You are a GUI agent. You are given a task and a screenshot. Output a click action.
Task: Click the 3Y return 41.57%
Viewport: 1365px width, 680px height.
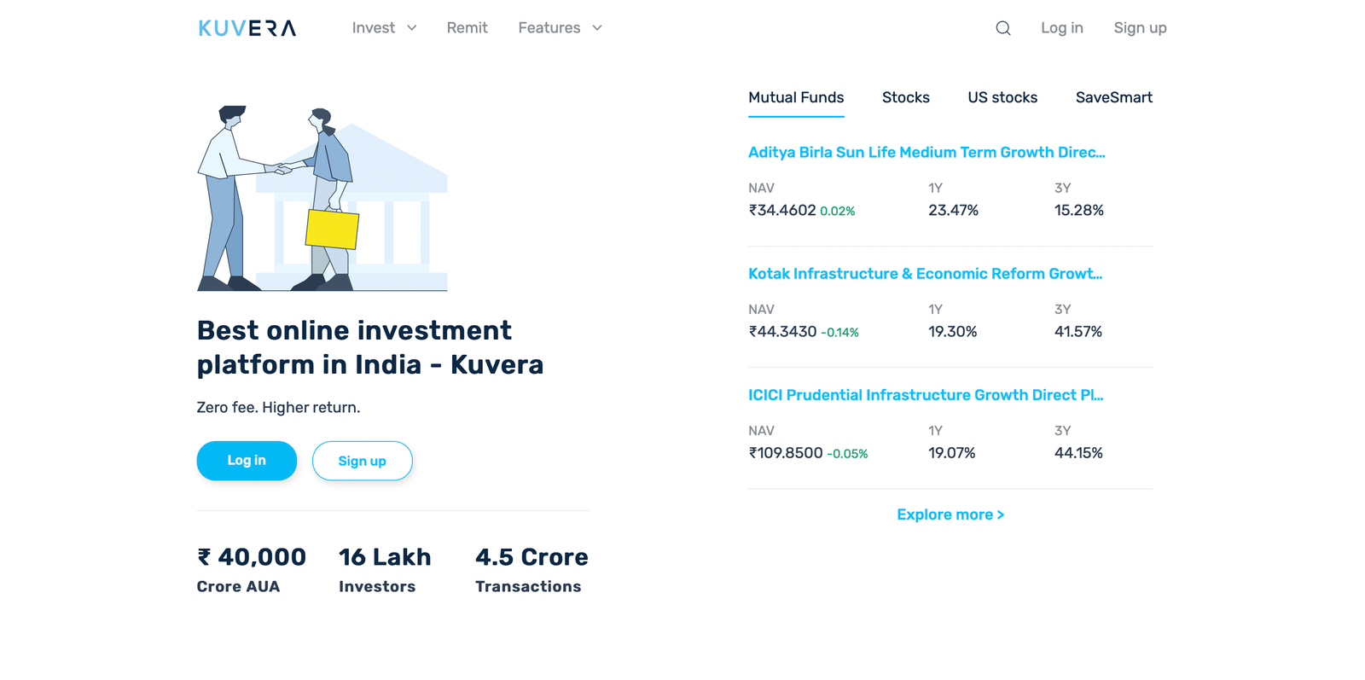click(x=1078, y=331)
